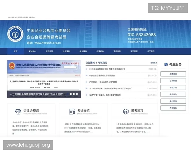
Task: Click the www.heguishi.org.cn website address
Action: (48, 43)
